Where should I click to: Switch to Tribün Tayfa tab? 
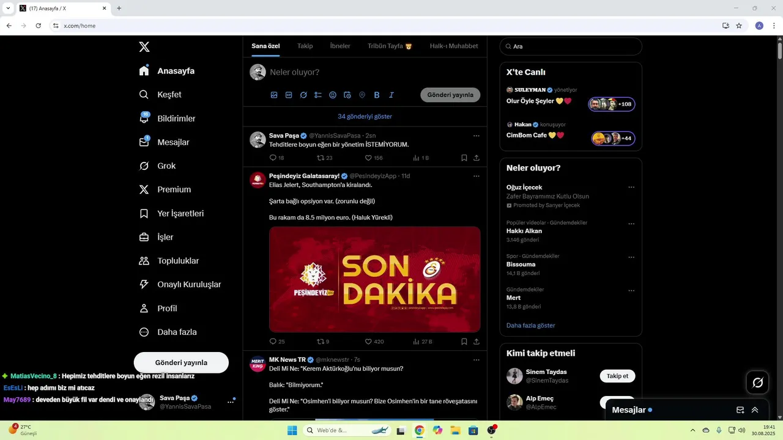coord(390,46)
